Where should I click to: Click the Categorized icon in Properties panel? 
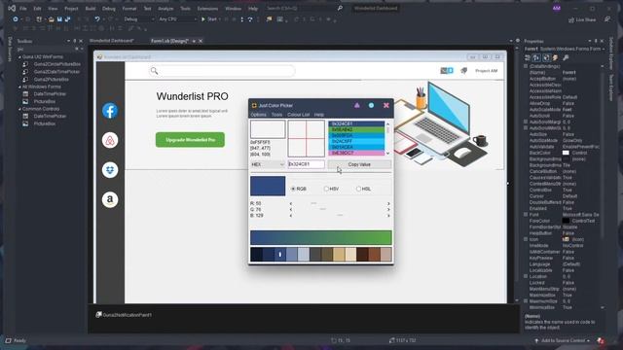(x=528, y=58)
